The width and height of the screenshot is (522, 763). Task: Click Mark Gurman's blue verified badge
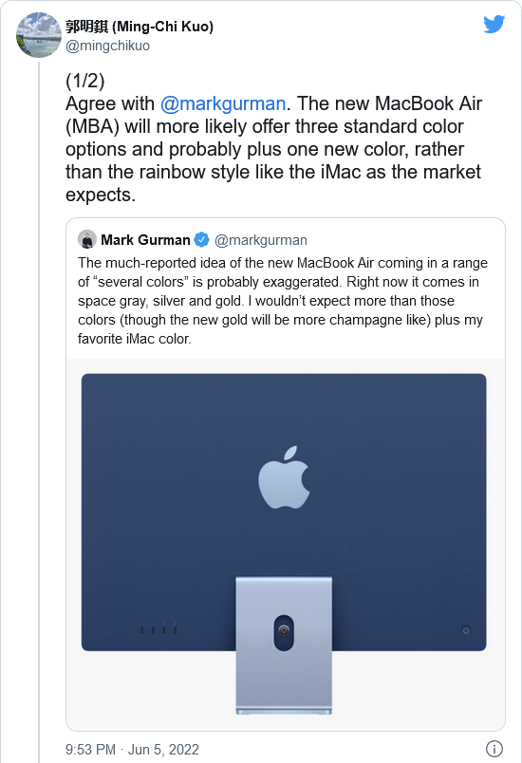pyautogui.click(x=202, y=239)
